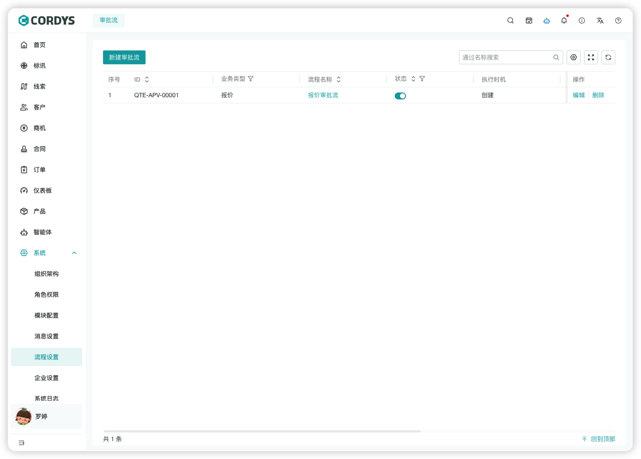Open 标讯 in sidebar
This screenshot has height=459, width=641.
(x=46, y=66)
